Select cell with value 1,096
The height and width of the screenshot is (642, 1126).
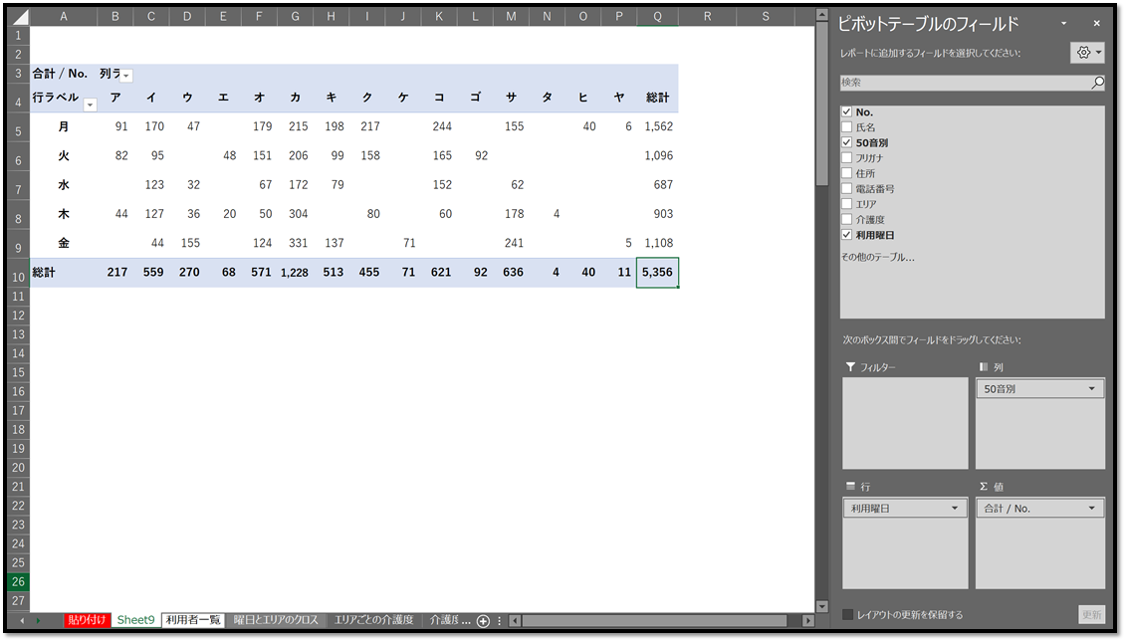pyautogui.click(x=657, y=156)
